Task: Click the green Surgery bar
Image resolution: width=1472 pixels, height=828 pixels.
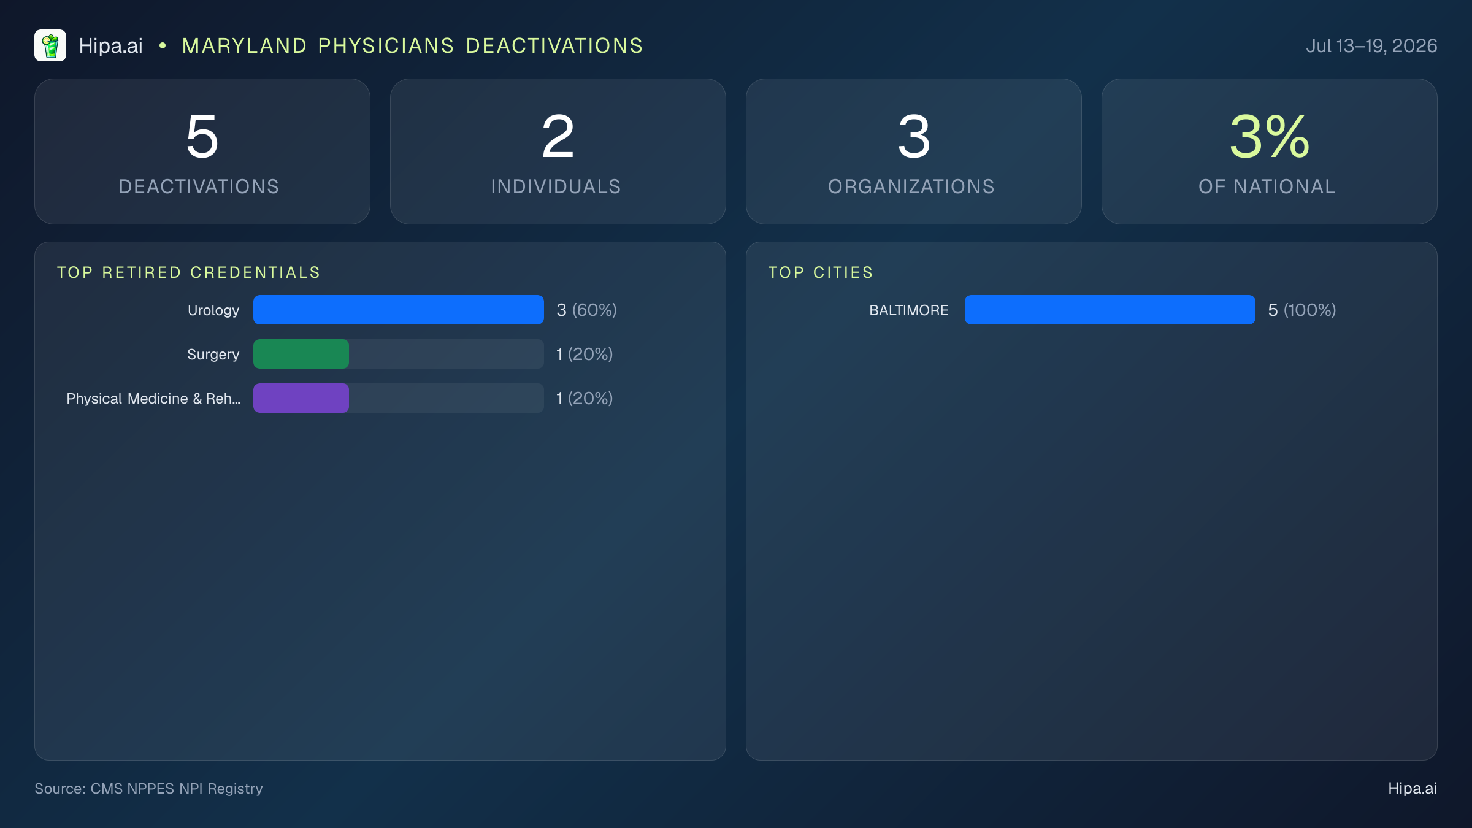Action: pyautogui.click(x=301, y=354)
